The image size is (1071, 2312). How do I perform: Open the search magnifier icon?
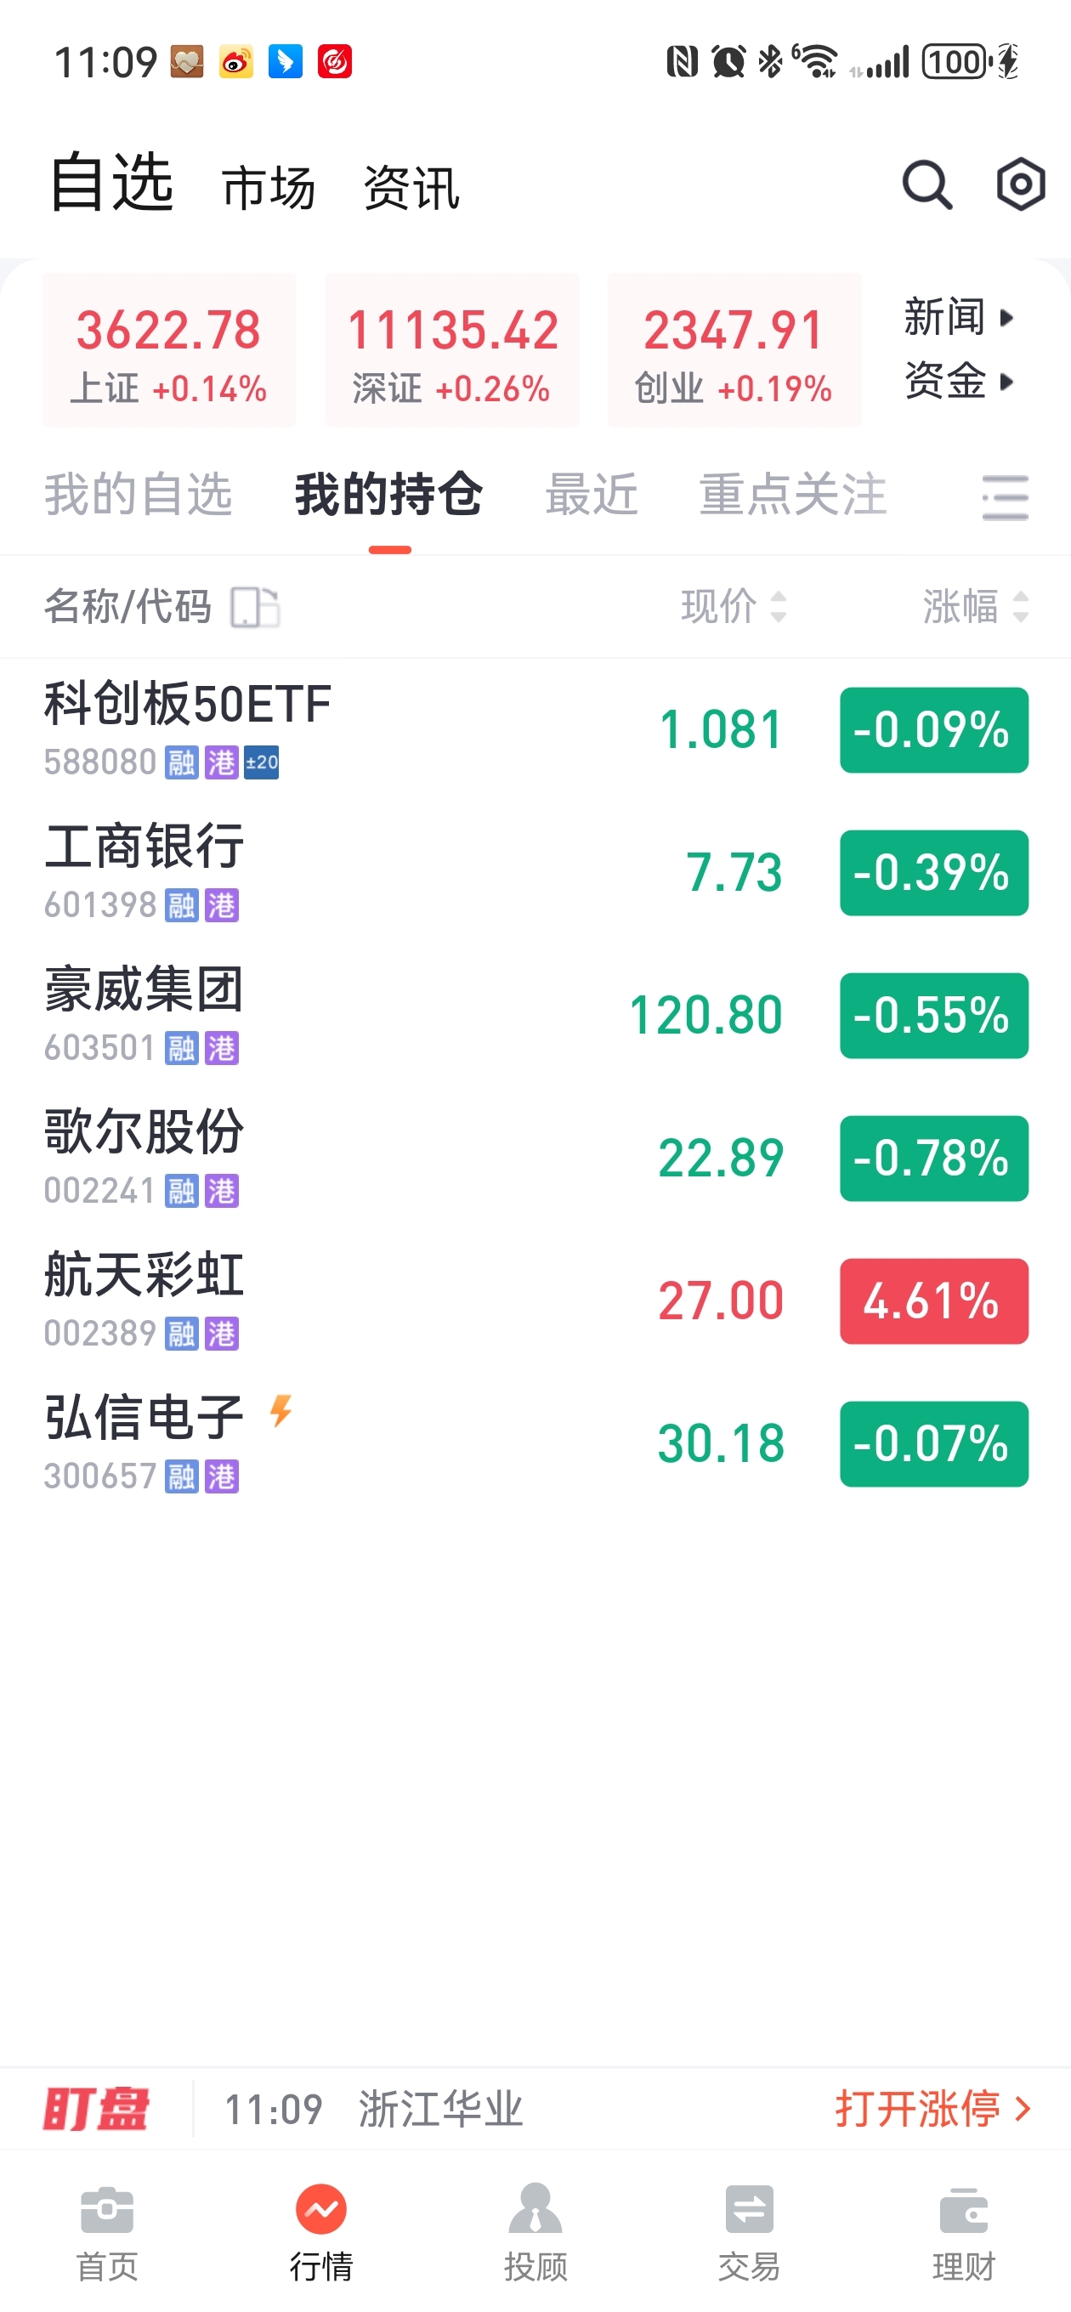(926, 186)
